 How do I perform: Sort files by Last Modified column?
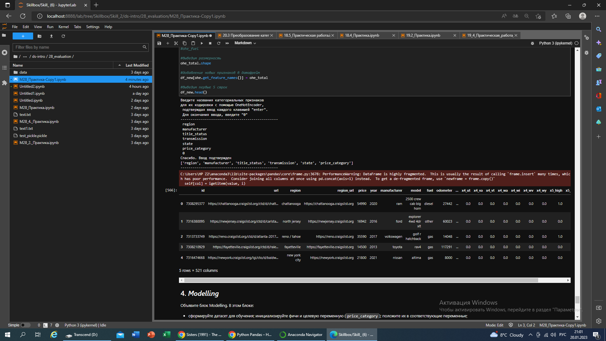point(133,65)
